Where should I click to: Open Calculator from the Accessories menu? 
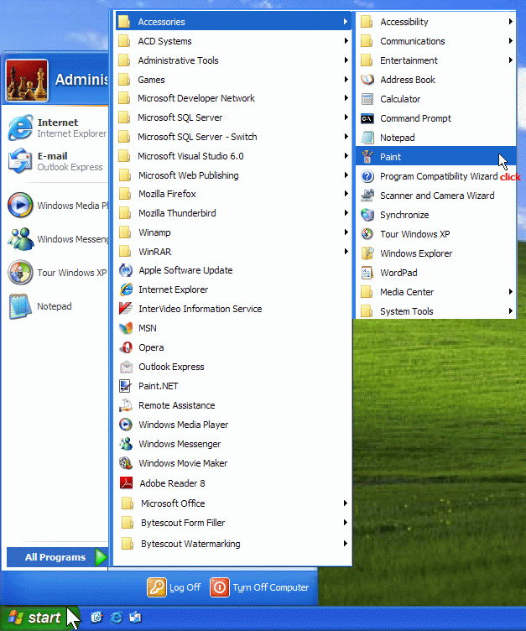pyautogui.click(x=399, y=99)
